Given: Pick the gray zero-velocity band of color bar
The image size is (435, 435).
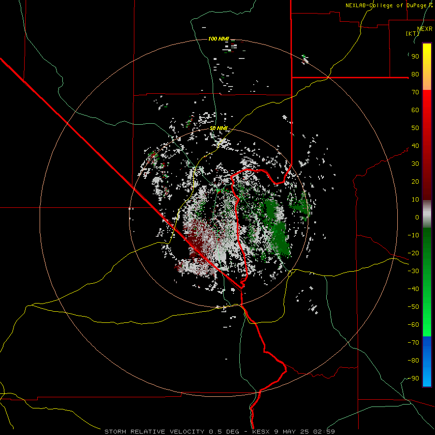Looking at the screenshot, I should pyautogui.click(x=427, y=214).
